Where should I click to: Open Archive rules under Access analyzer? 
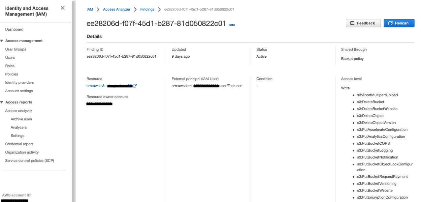click(21, 119)
